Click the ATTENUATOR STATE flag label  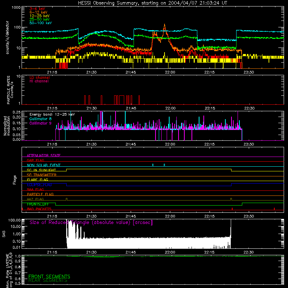[x=44, y=156]
